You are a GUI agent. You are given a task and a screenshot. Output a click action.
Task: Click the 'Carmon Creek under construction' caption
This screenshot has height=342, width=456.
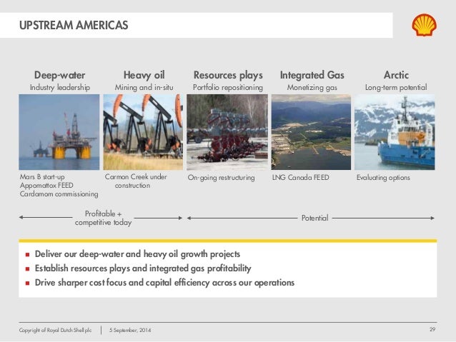[136, 181]
